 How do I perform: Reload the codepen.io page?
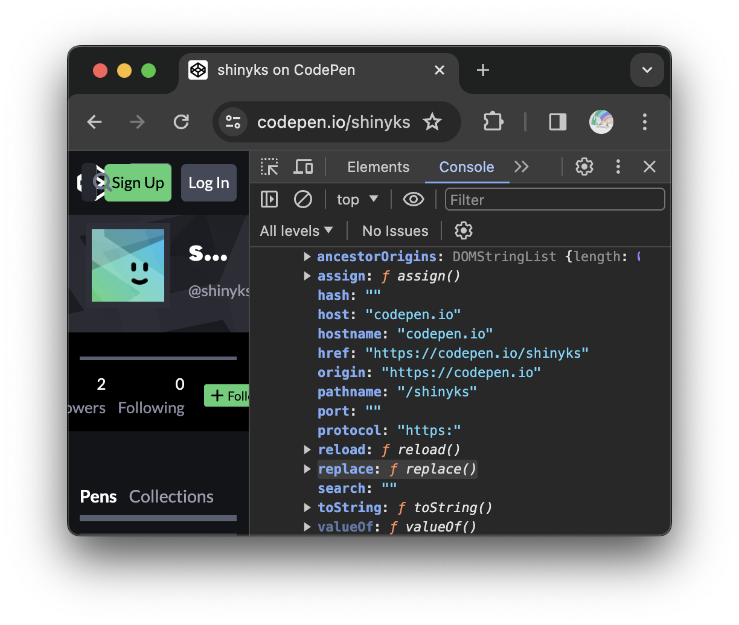(181, 122)
